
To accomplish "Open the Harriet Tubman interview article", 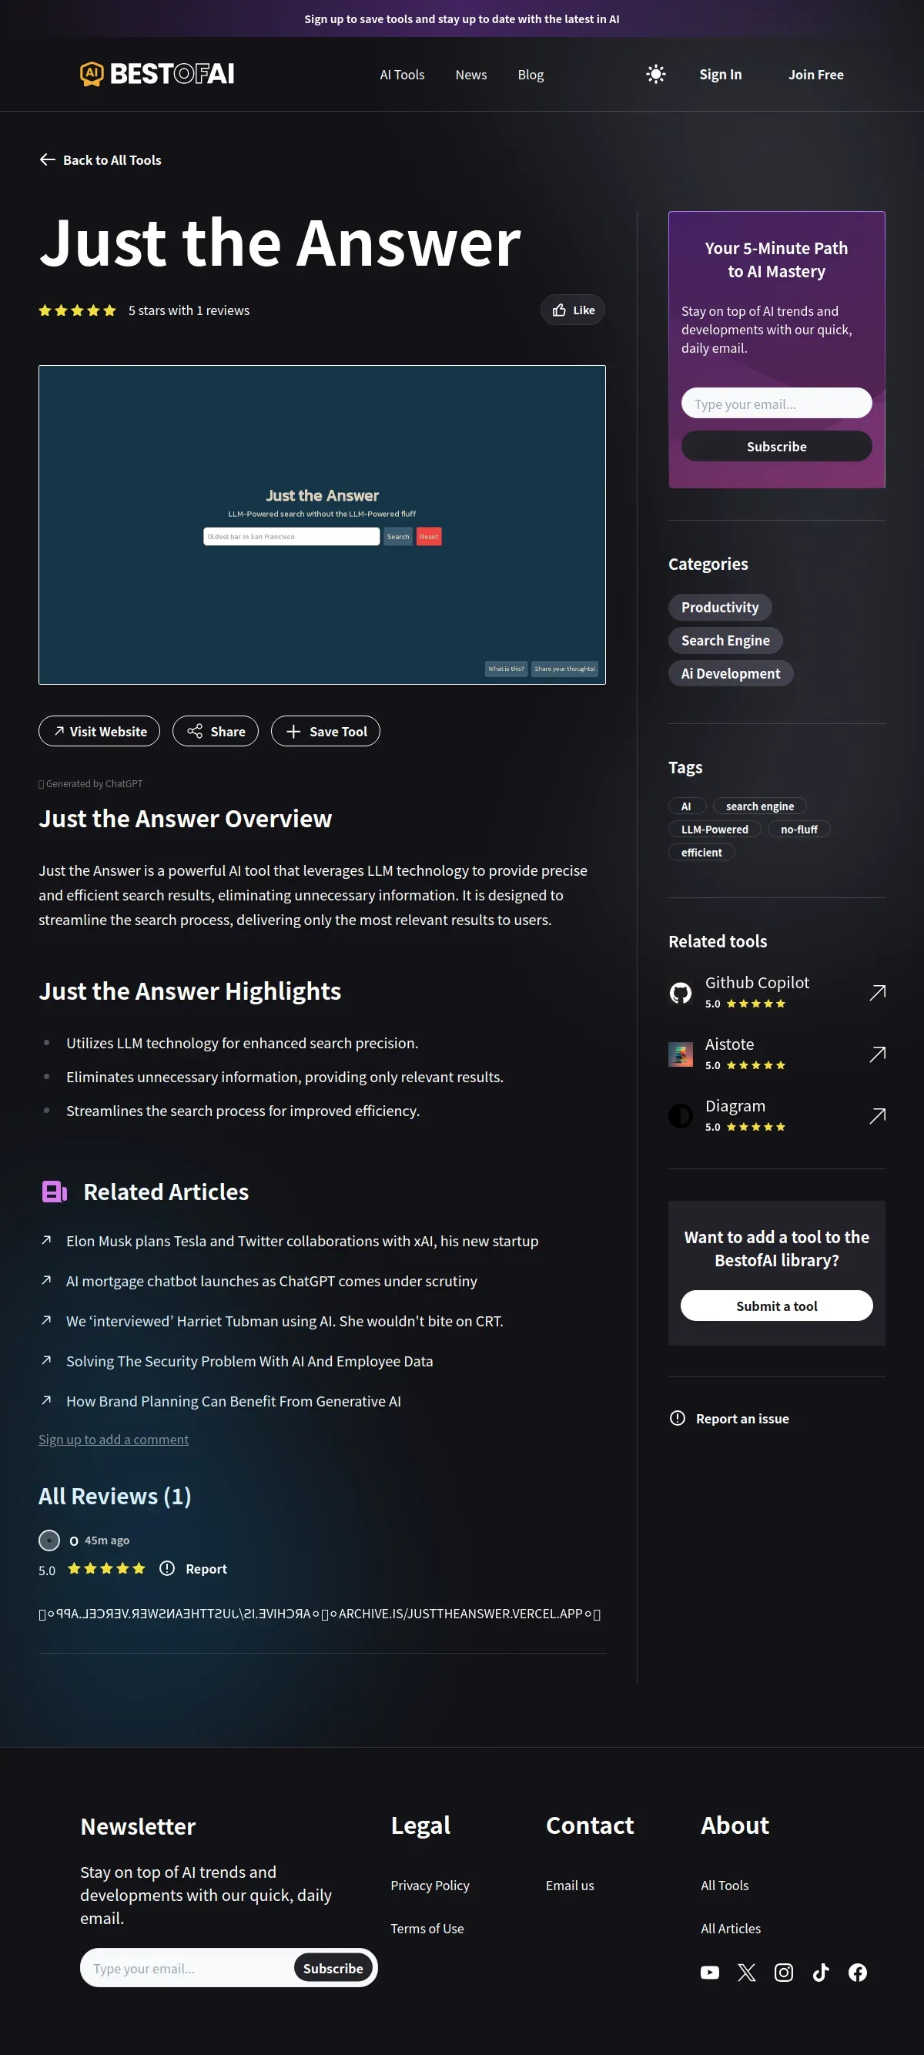I will pyautogui.click(x=285, y=1321).
